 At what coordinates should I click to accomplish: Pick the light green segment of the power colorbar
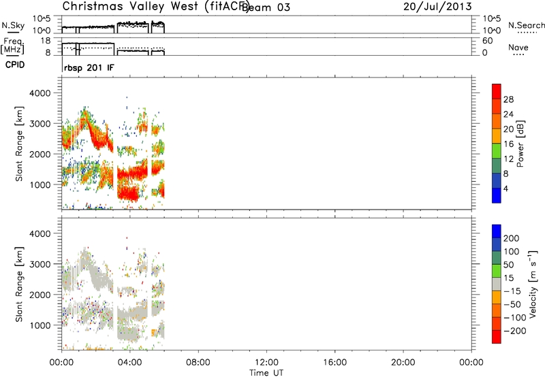click(x=497, y=151)
